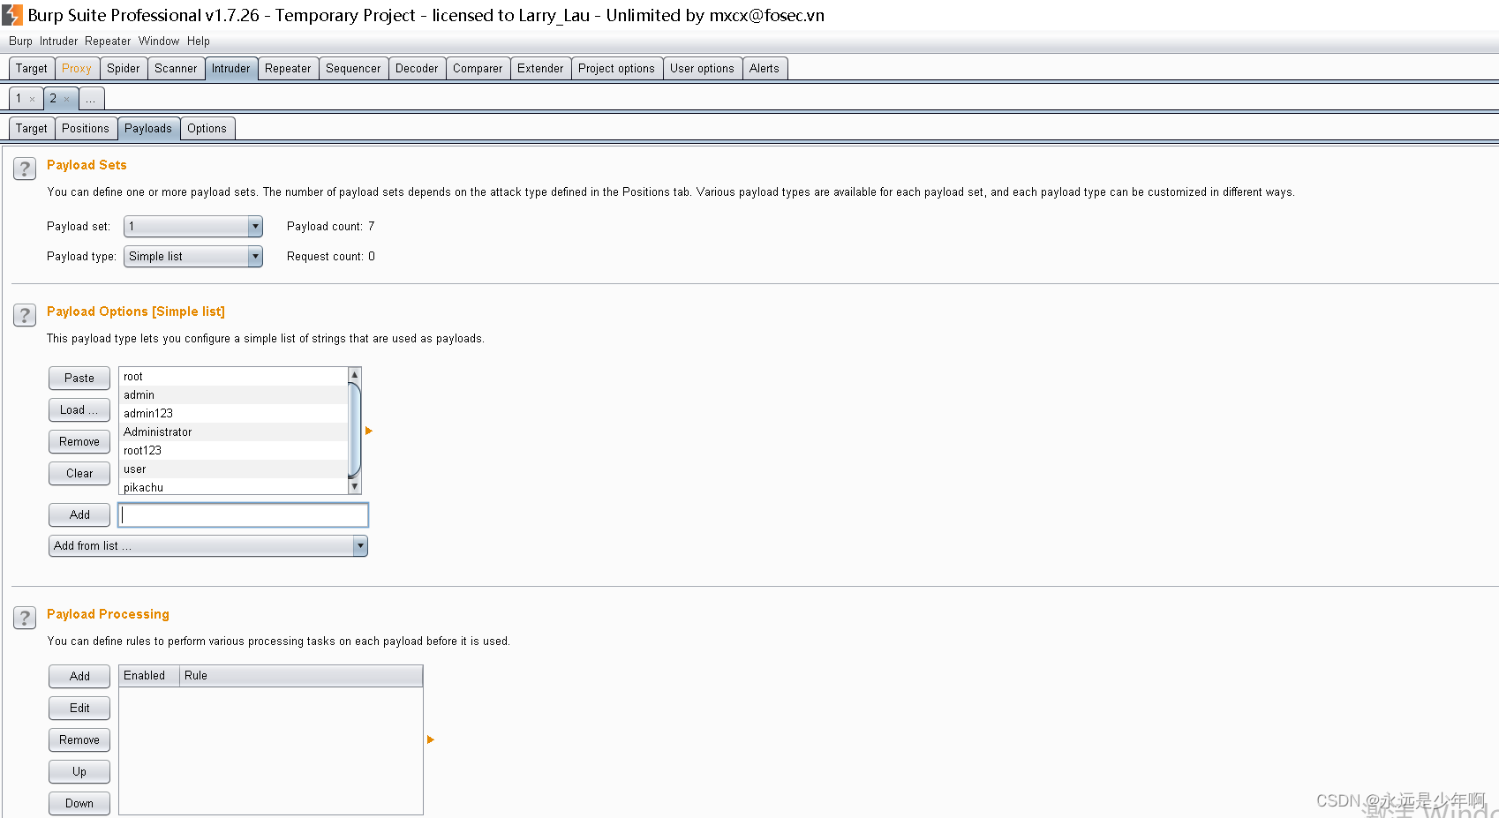Add a new Intruder attack tab

tap(91, 99)
